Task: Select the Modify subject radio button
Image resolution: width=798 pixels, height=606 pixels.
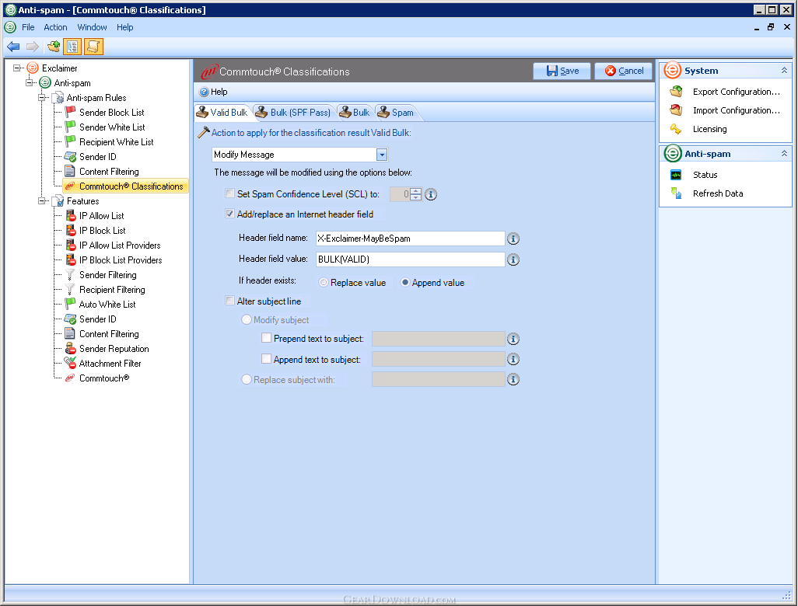Action: [x=247, y=319]
